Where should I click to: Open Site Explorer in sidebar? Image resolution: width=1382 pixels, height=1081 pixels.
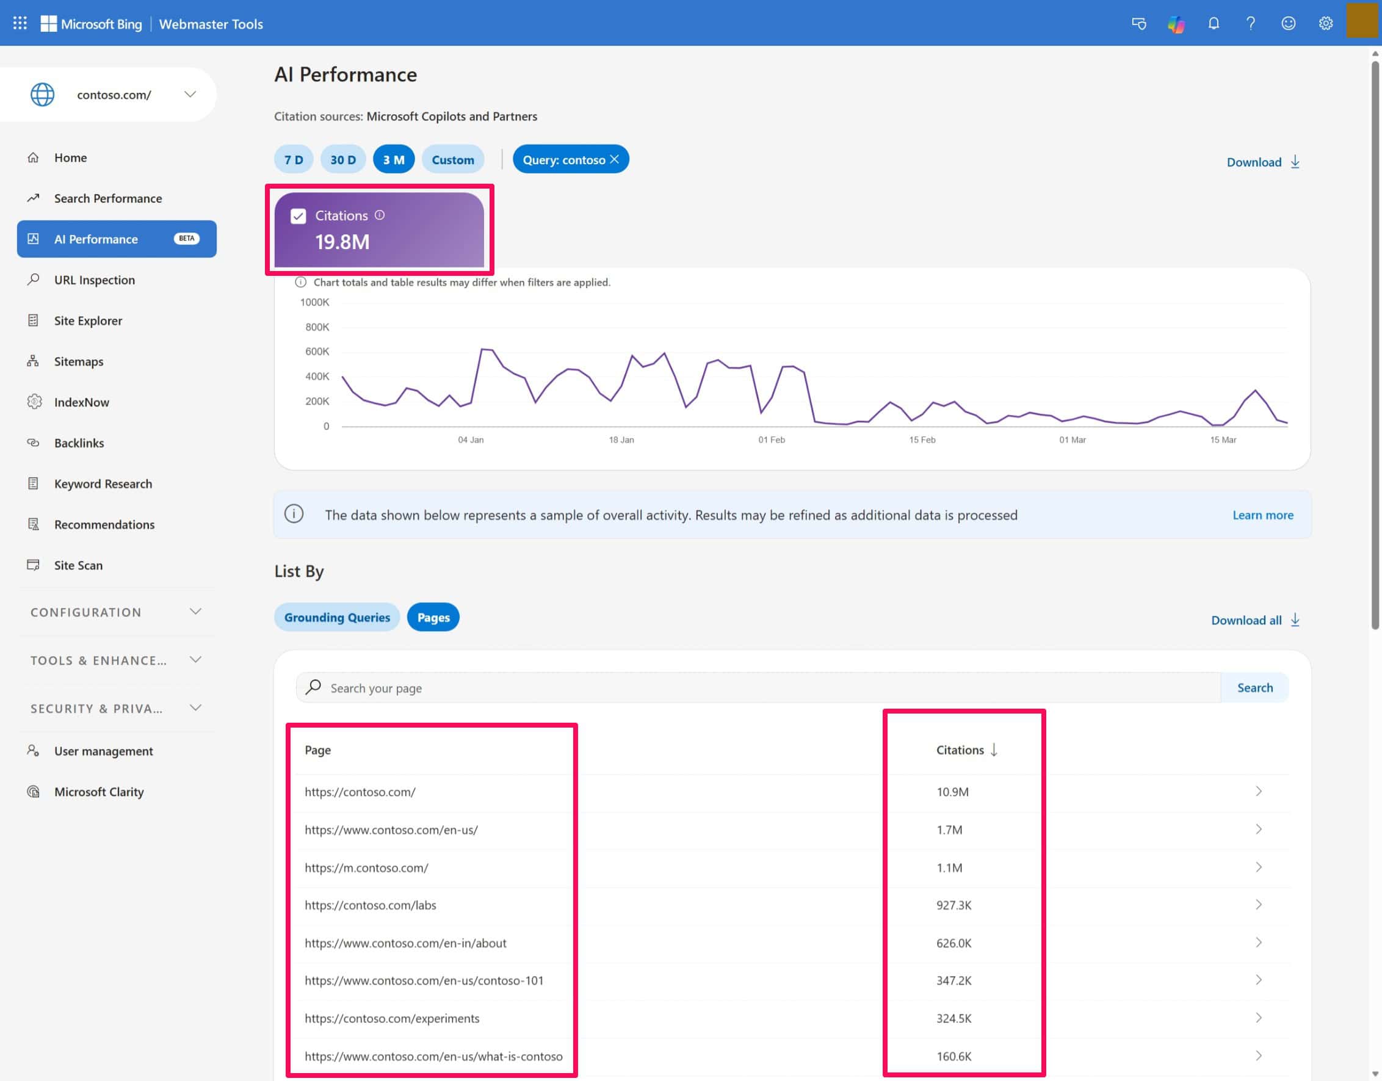(117, 320)
